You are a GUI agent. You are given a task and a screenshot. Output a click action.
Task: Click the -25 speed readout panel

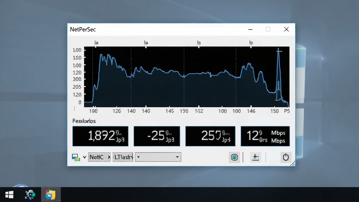click(157, 136)
